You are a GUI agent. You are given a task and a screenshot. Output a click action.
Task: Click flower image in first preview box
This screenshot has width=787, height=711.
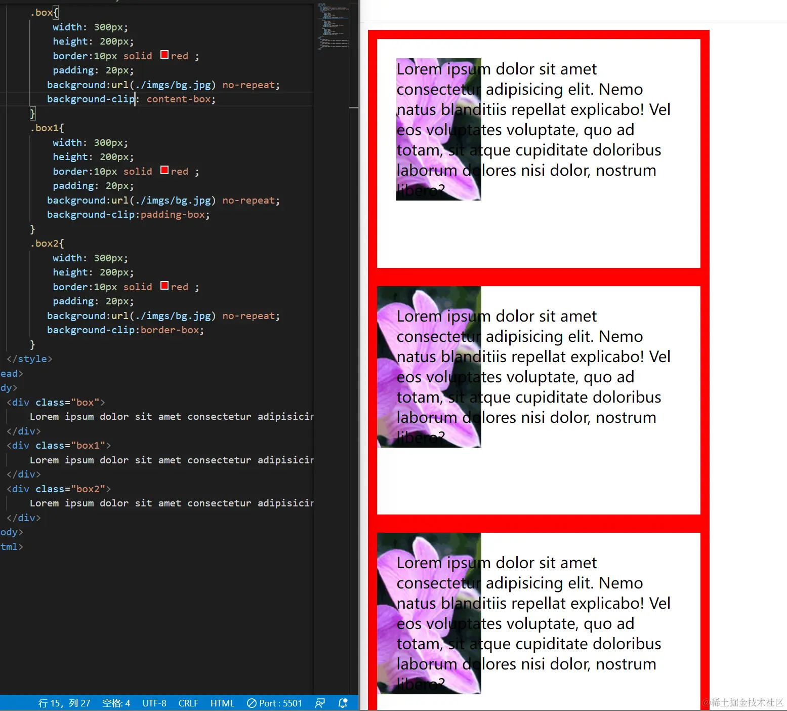pyautogui.click(x=439, y=130)
